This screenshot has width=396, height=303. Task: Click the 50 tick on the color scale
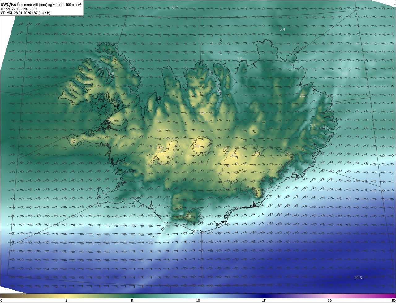pyautogui.click(x=394, y=301)
